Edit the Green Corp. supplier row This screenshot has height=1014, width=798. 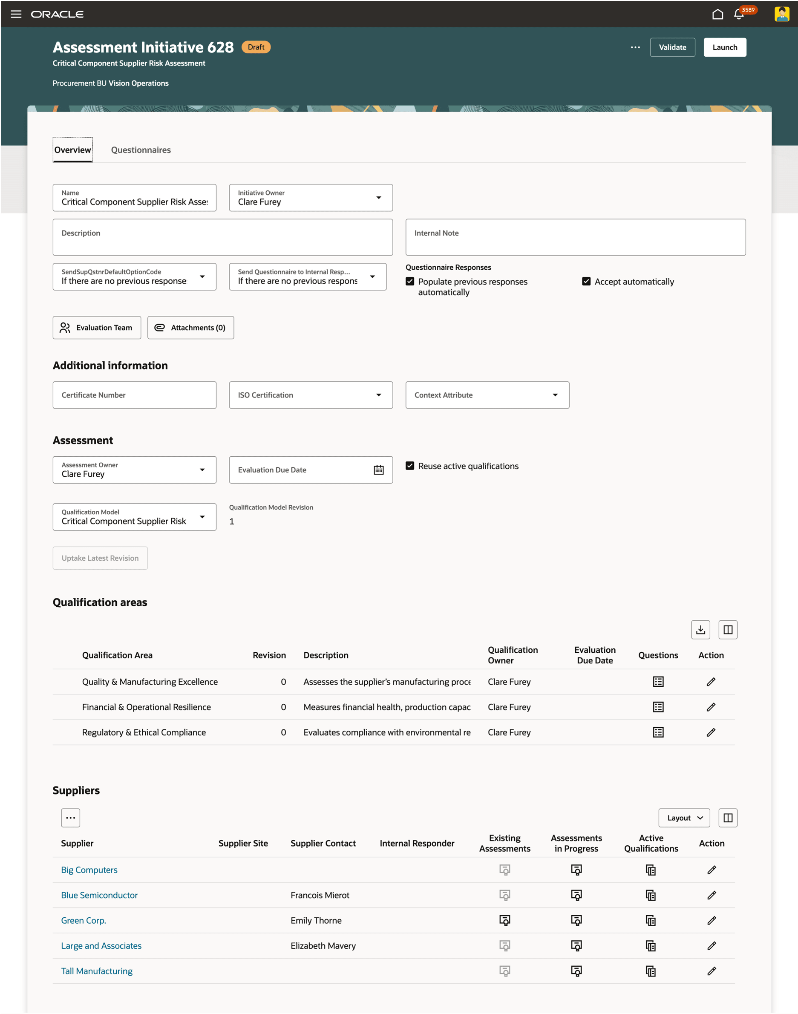click(x=711, y=920)
